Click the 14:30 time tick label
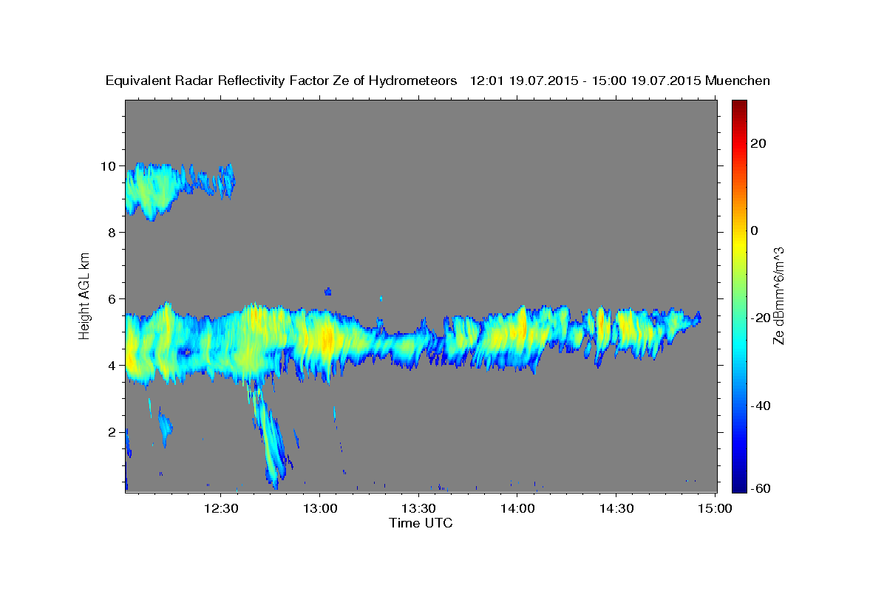The height and width of the screenshot is (591, 887). pyautogui.click(x=616, y=508)
